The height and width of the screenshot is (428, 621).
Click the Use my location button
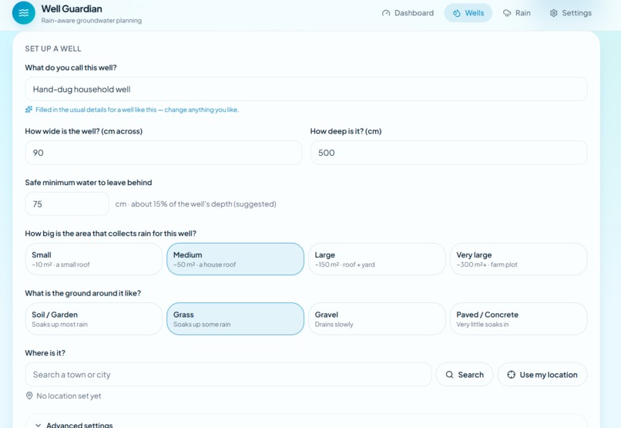542,375
